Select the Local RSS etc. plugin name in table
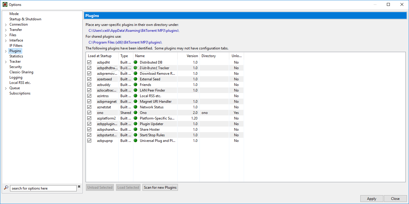Image resolution: width=409 pixels, height=204 pixels. coord(150,96)
